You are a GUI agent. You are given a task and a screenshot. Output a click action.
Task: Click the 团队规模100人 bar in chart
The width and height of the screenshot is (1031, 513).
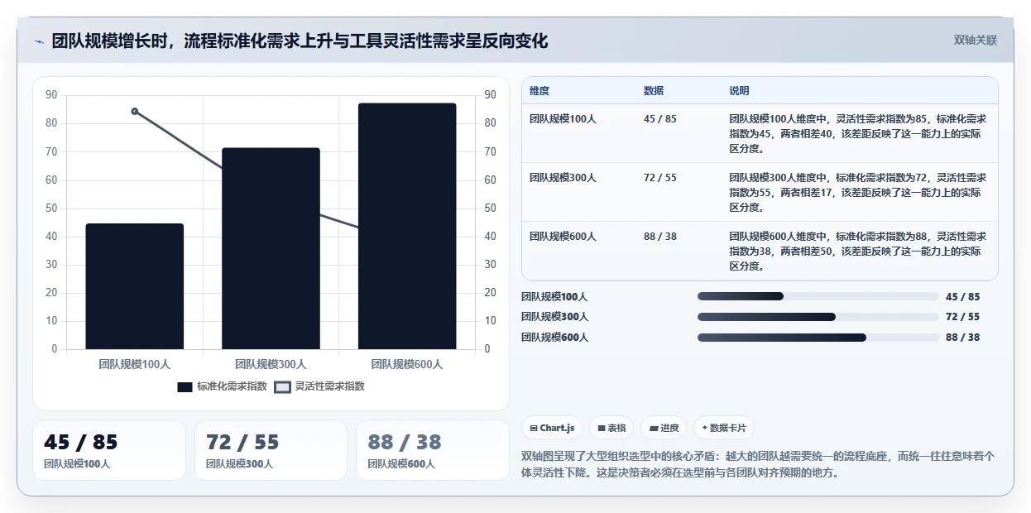coord(135,286)
